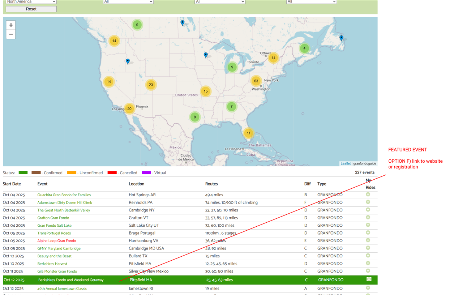Open the 11-event Florida cluster
Screen dimensions: 454x295
248,133
